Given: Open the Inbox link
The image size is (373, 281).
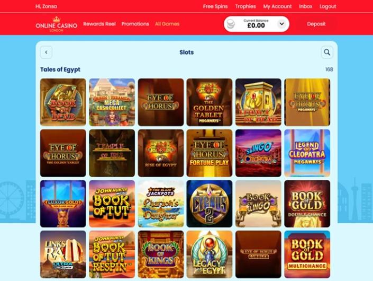Looking at the screenshot, I should 306,6.
